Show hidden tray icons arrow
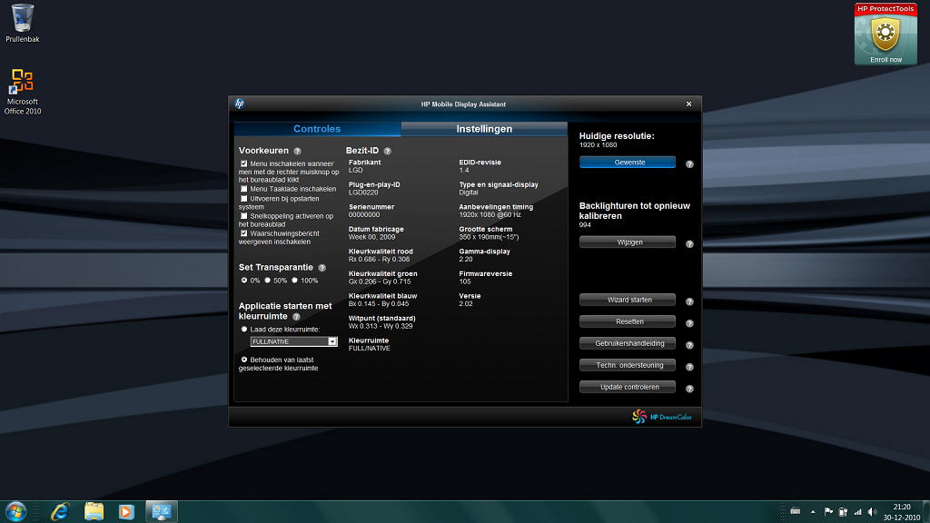 coord(813,512)
